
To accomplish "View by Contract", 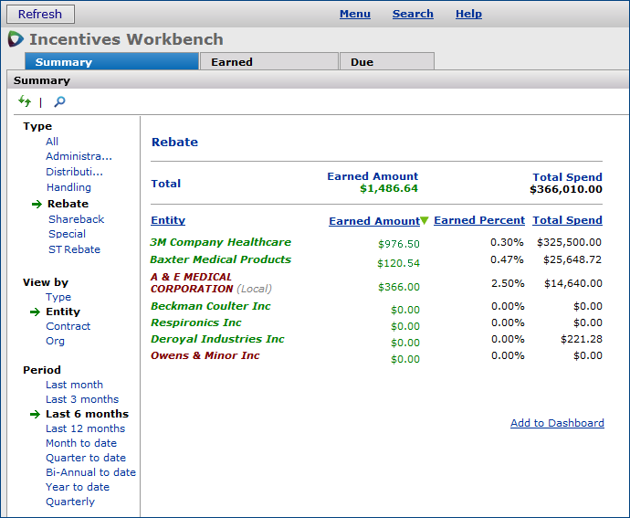I will coord(68,326).
